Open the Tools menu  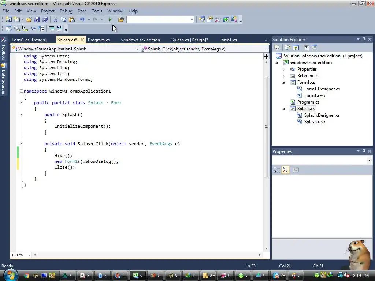[x=97, y=11]
